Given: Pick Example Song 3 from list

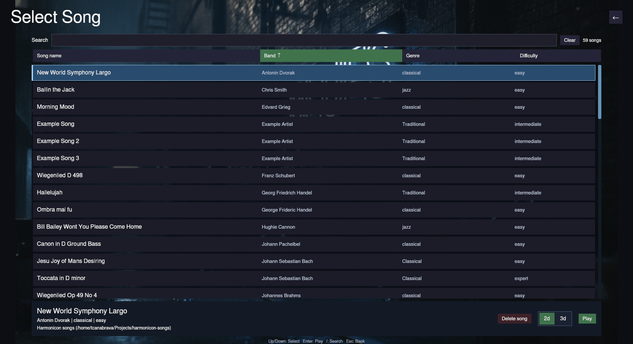Looking at the screenshot, I should pyautogui.click(x=314, y=158).
